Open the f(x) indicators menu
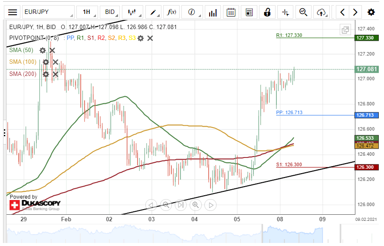 [172, 12]
